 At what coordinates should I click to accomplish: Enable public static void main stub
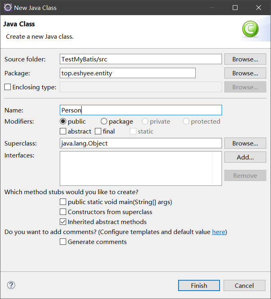tap(63, 202)
